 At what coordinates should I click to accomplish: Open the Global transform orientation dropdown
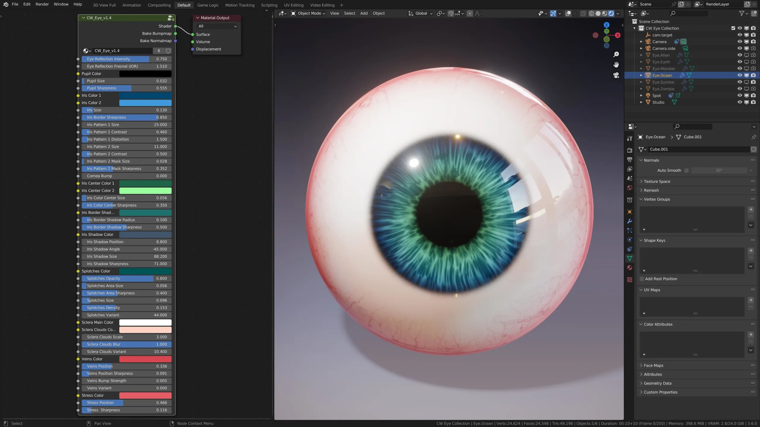coord(420,13)
